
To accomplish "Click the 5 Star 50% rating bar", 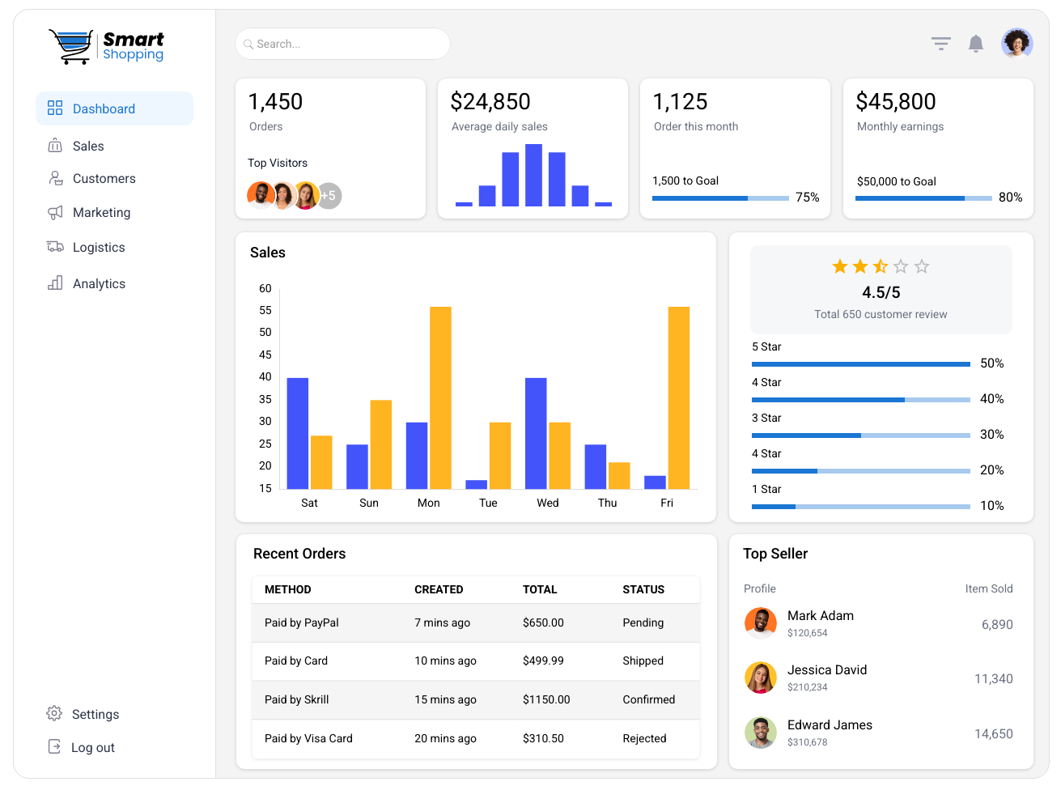I will (x=861, y=364).
